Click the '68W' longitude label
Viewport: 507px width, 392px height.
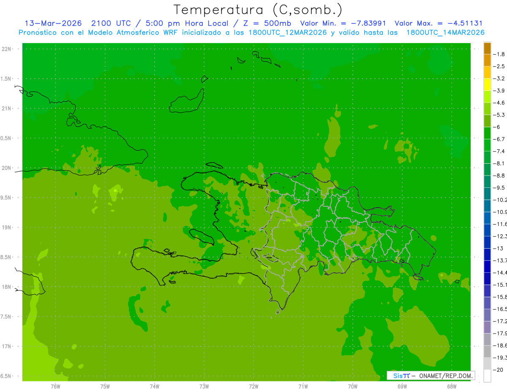coord(452,386)
